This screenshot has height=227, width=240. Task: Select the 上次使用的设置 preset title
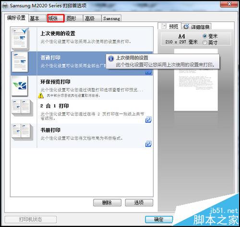click(58, 34)
